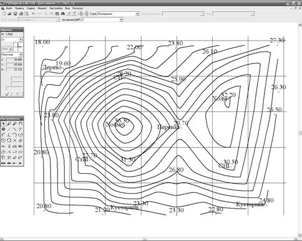The height and width of the screenshot is (241, 302).
Task: Confirm with the checkmark button
Action: coord(7,94)
